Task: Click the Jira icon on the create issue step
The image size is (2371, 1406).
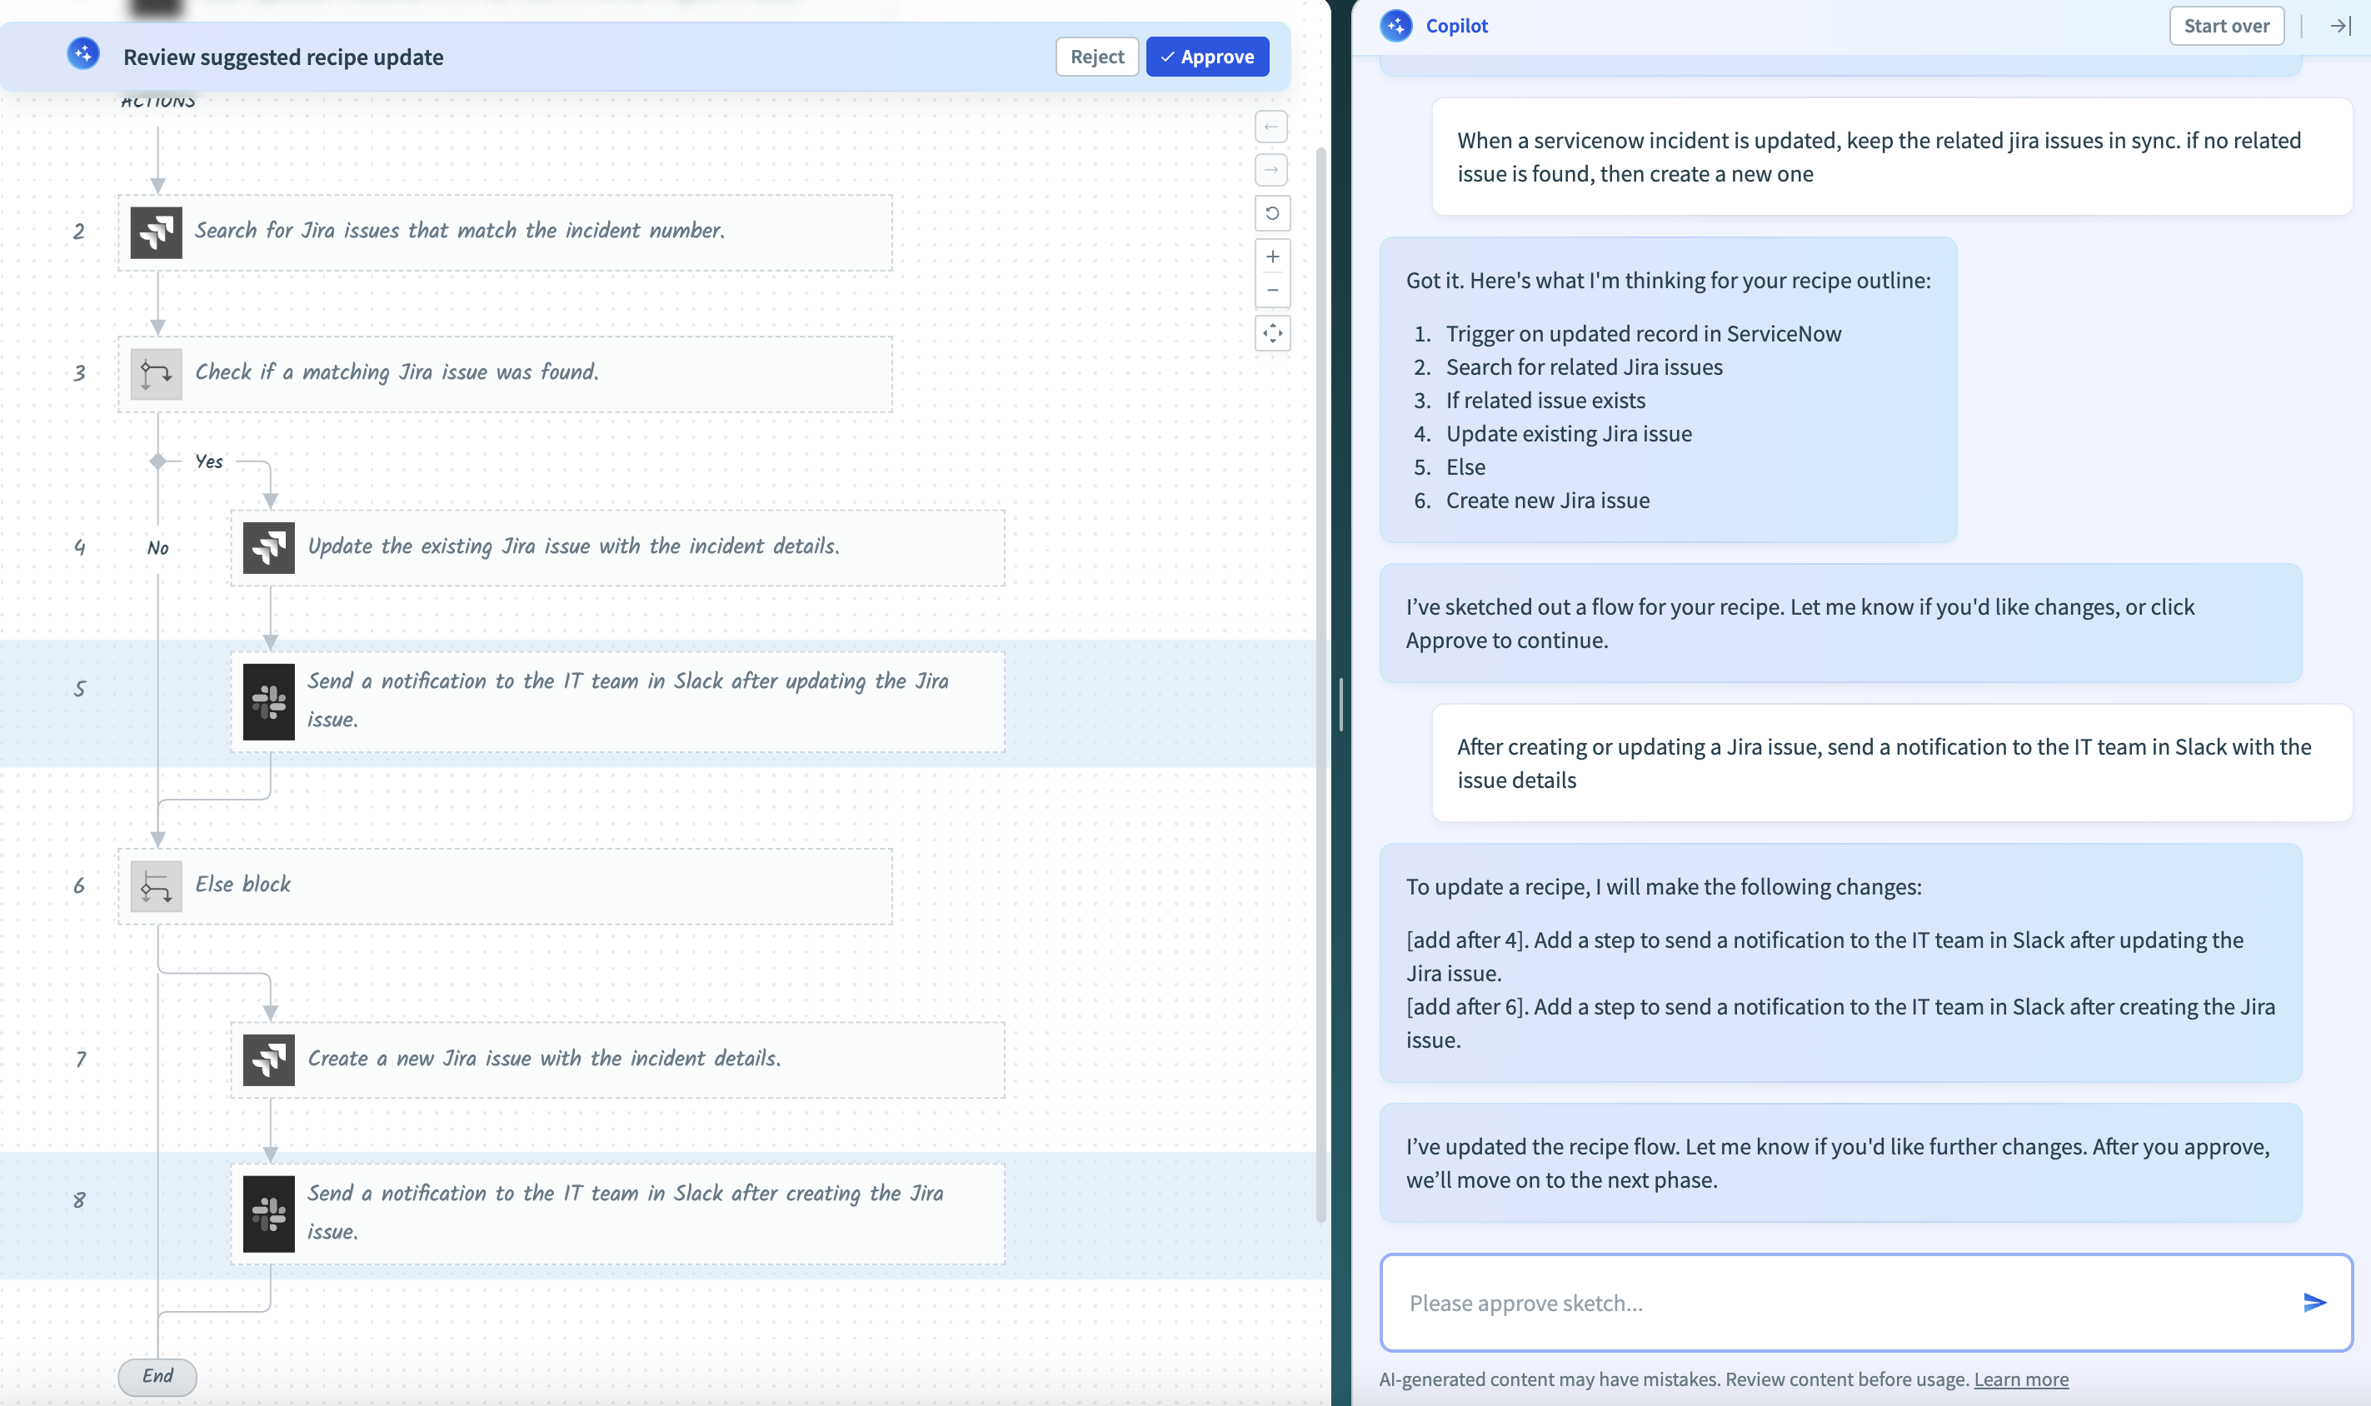Action: (x=270, y=1060)
